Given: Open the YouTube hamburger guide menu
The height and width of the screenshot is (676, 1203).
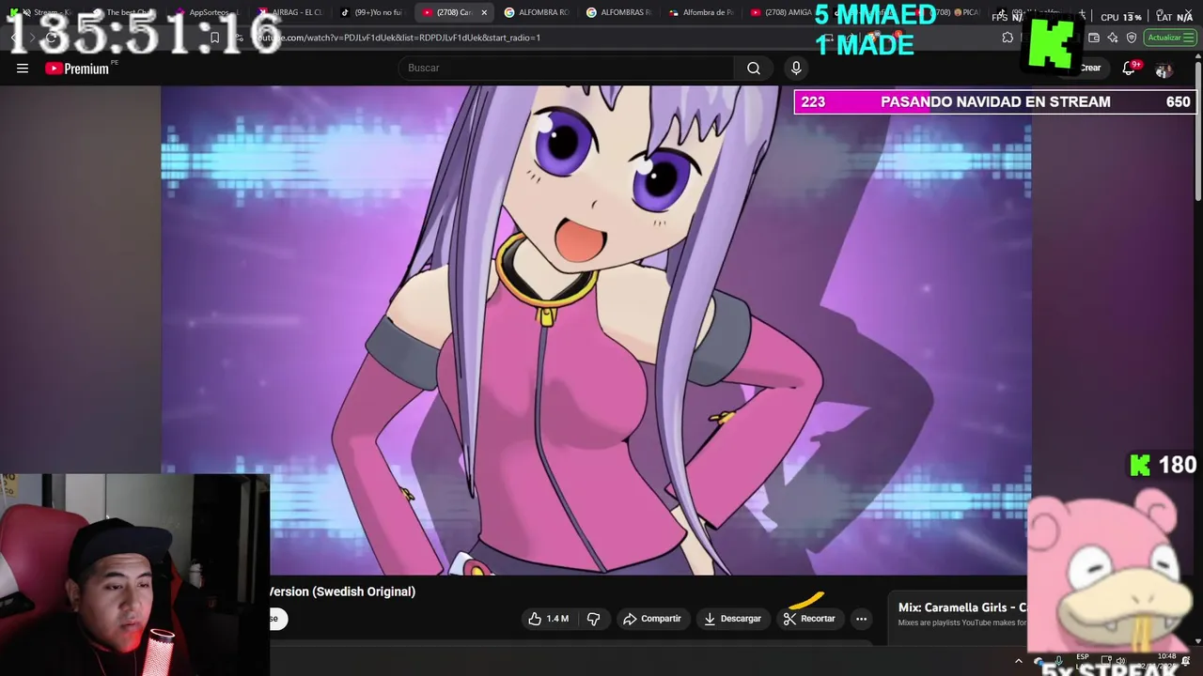Looking at the screenshot, I should pyautogui.click(x=23, y=68).
